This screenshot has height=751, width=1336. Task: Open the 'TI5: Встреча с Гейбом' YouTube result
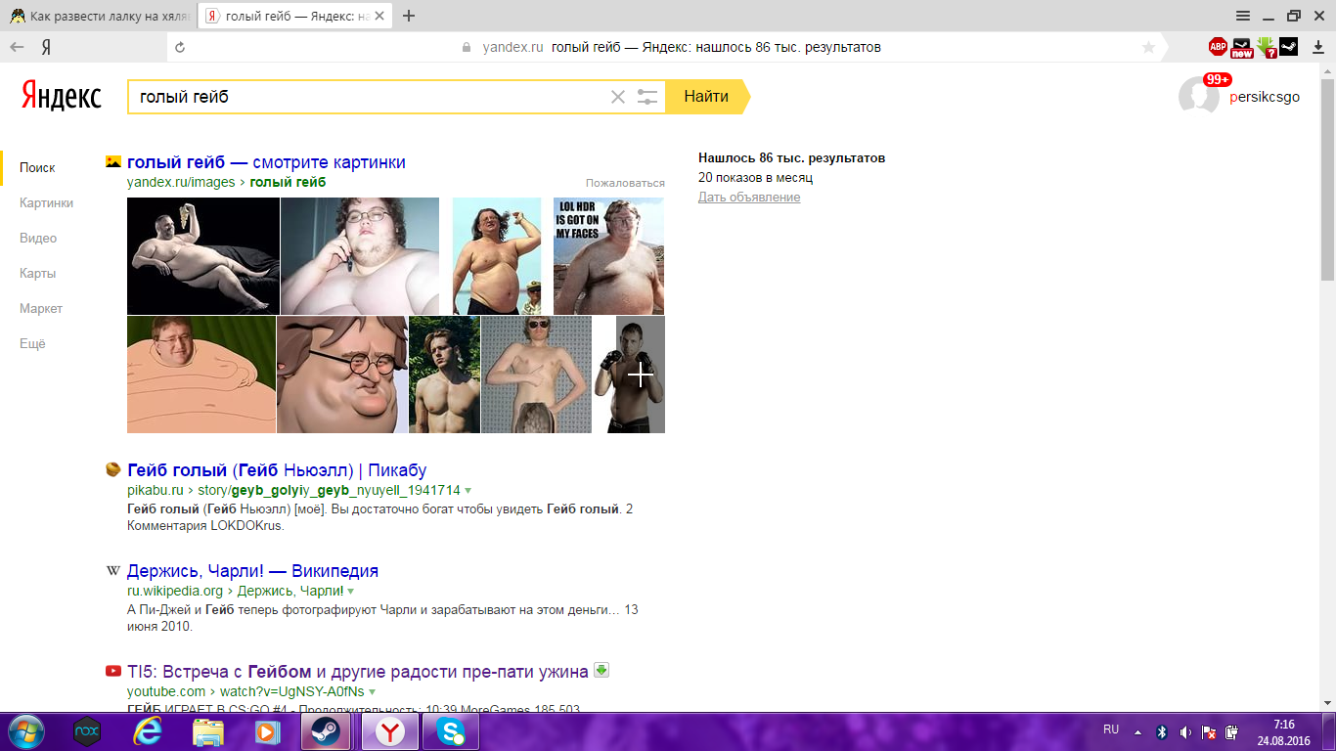(358, 672)
